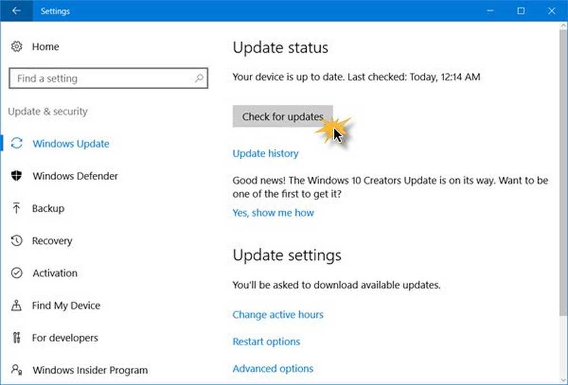Open Home via the gear icon
The height and width of the screenshot is (385, 568).
pos(16,47)
